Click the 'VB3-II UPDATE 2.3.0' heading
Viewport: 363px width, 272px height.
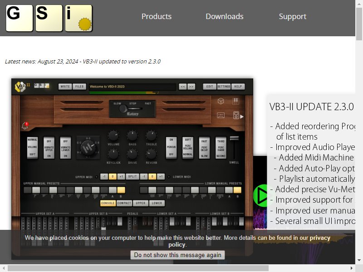point(312,107)
